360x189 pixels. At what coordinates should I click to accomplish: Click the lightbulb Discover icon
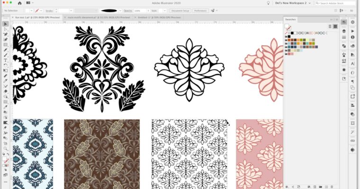pyautogui.click(x=268, y=3)
